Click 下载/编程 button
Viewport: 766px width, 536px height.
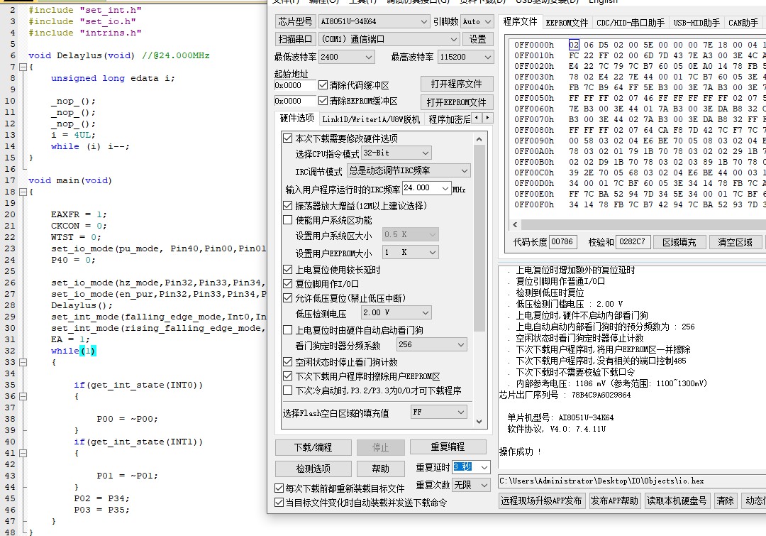pyautogui.click(x=313, y=447)
